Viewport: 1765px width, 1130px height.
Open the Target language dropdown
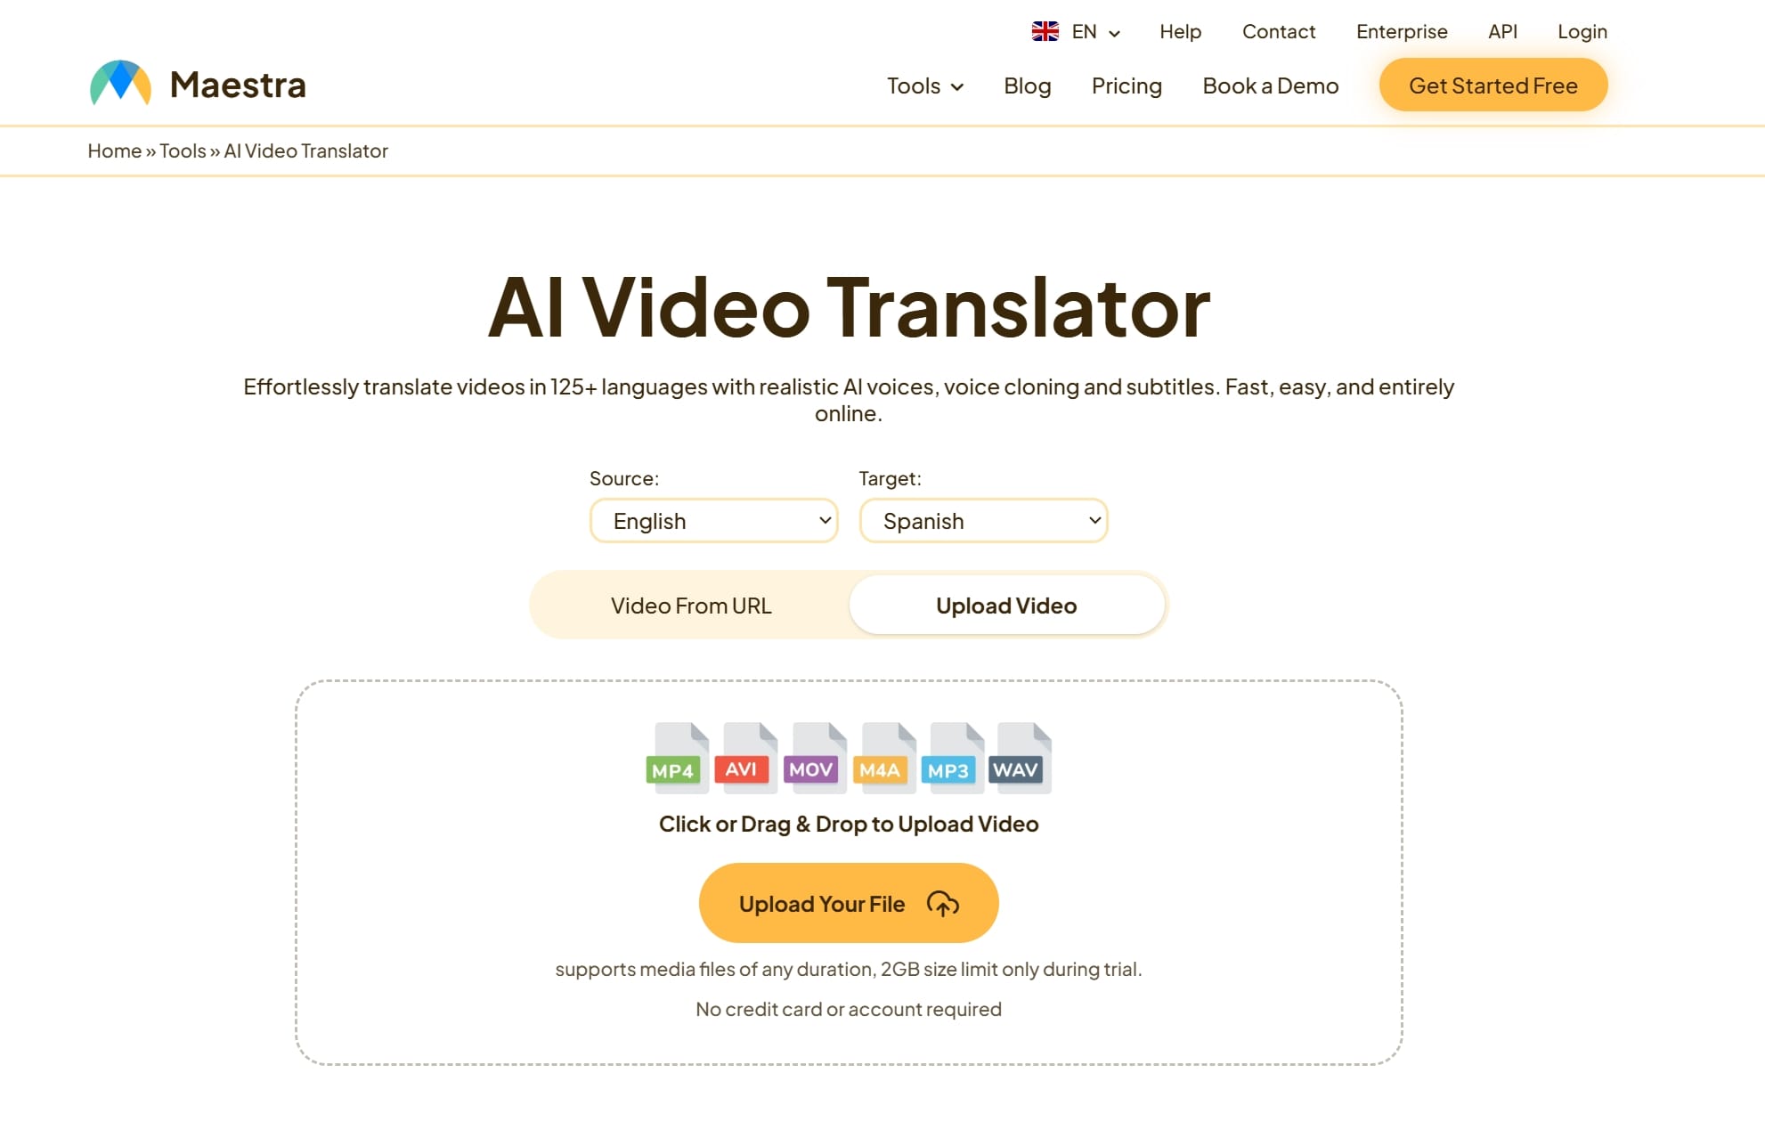tap(982, 520)
